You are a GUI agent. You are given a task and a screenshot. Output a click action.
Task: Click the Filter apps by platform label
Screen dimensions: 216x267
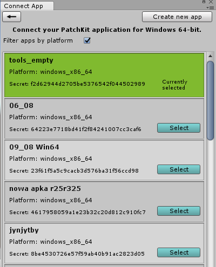click(38, 40)
